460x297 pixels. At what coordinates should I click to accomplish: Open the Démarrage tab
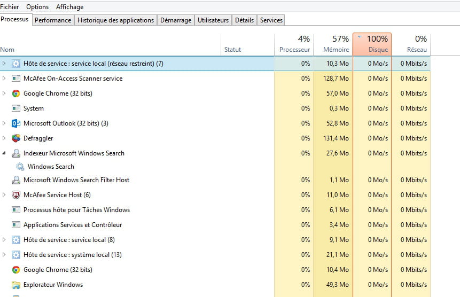tap(176, 20)
